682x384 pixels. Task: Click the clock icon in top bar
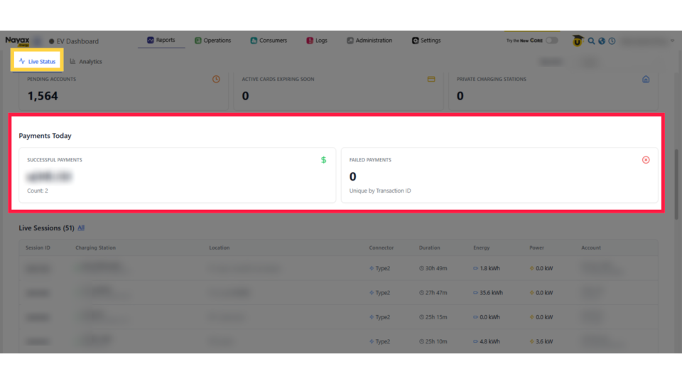[x=612, y=41]
